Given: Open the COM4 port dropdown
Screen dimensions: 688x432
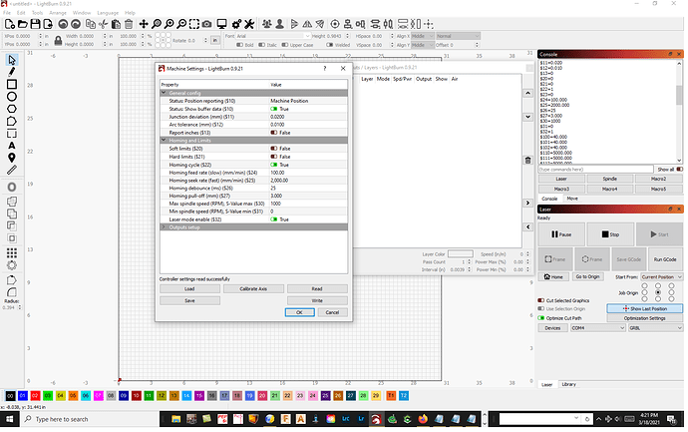Looking at the screenshot, I should [x=597, y=328].
